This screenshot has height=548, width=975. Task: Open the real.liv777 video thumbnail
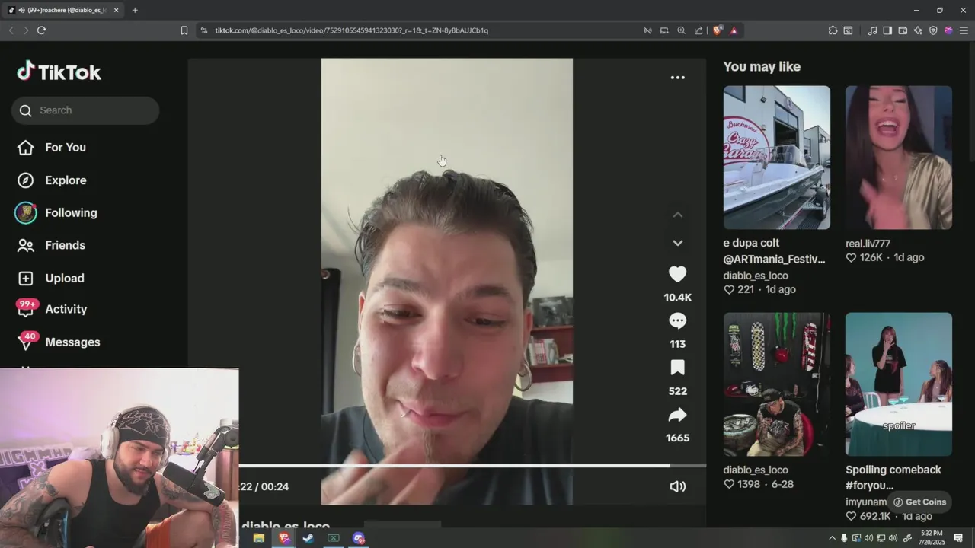[898, 158]
